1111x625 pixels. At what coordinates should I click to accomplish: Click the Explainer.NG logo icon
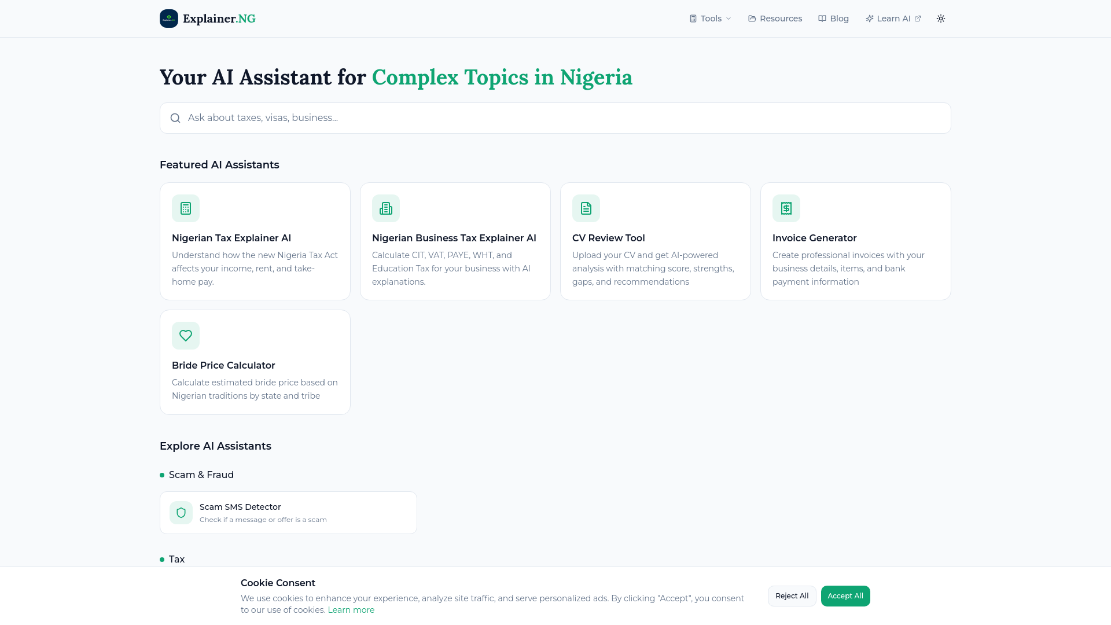(168, 18)
